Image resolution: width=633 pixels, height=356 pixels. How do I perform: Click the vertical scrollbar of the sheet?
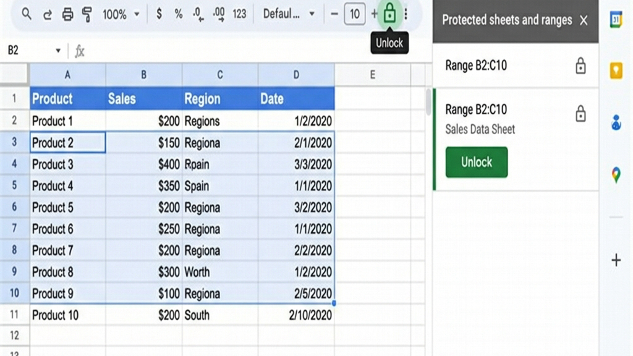[428, 102]
